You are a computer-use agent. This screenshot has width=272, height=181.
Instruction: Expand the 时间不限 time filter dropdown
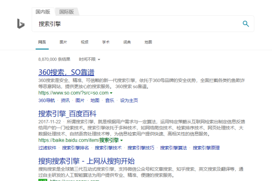click(89, 59)
